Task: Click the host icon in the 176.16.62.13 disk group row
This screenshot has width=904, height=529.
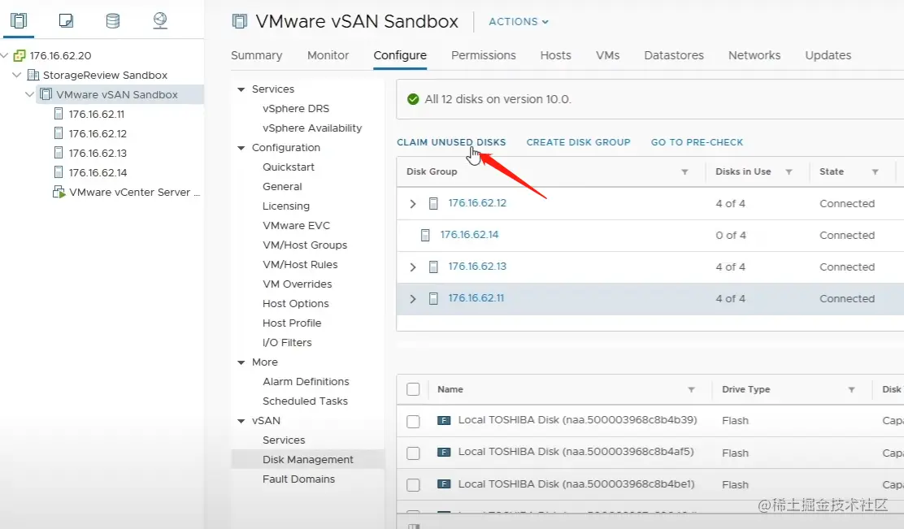Action: [x=433, y=267]
